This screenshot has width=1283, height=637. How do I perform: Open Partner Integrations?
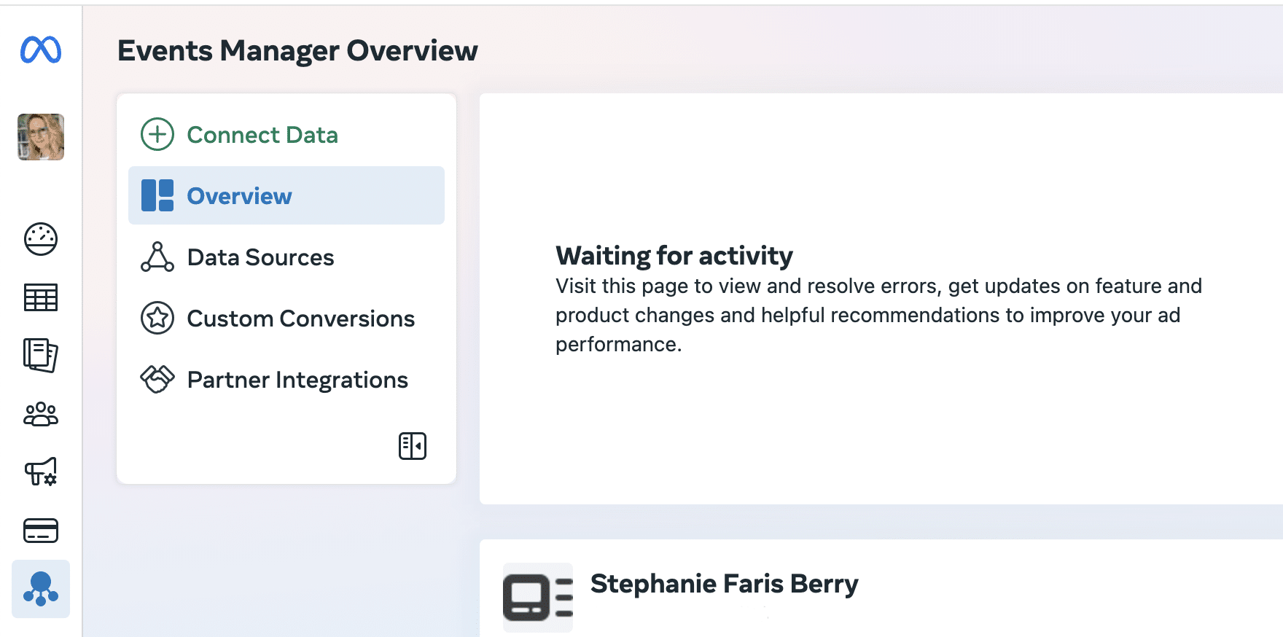[x=297, y=379]
